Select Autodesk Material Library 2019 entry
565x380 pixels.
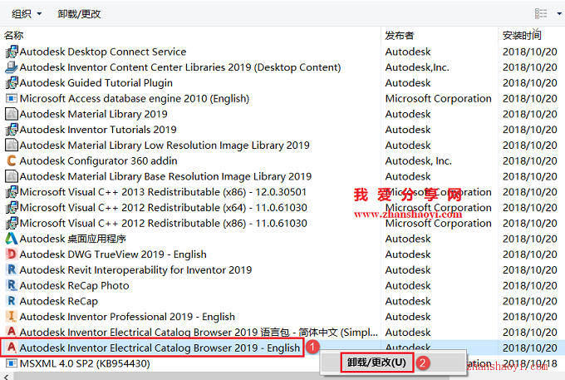pyautogui.click(x=94, y=114)
